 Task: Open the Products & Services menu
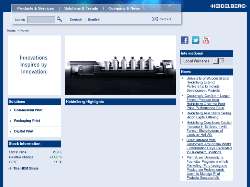(35, 9)
